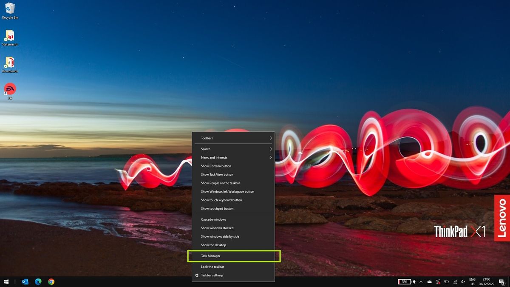Click the battery status tray icon
Viewport: 510px width, 287px height.
(x=446, y=281)
